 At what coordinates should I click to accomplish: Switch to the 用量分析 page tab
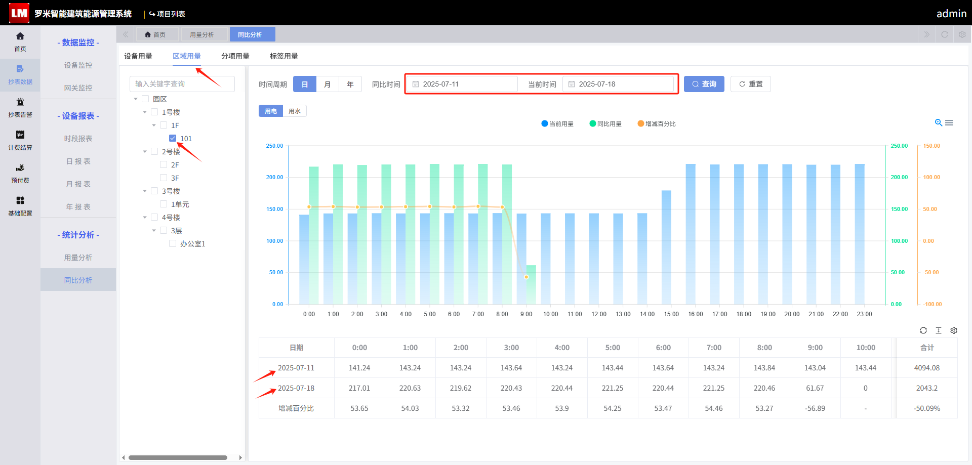pyautogui.click(x=202, y=34)
